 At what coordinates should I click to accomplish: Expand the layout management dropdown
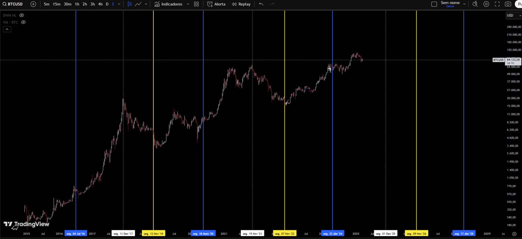(x=464, y=4)
